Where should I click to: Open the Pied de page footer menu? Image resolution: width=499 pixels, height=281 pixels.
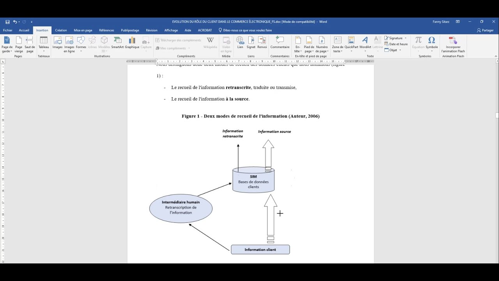(309, 44)
